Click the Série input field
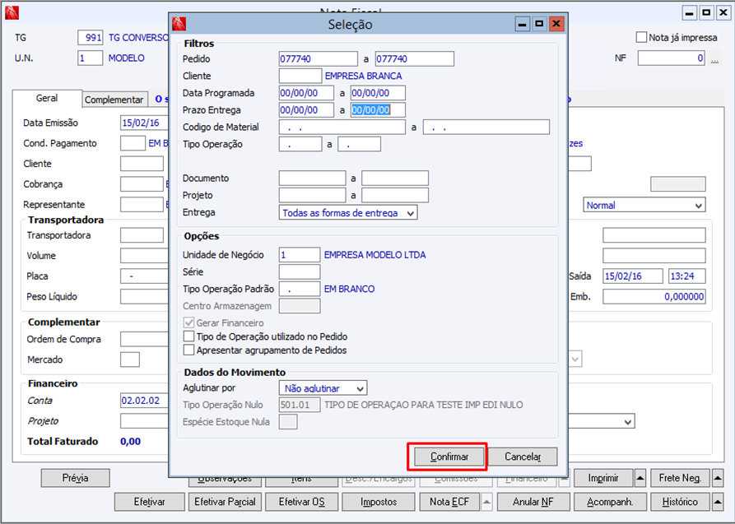The image size is (735, 524). [300, 271]
